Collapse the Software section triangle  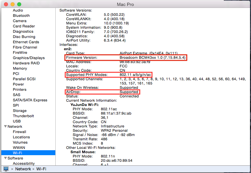5,158
